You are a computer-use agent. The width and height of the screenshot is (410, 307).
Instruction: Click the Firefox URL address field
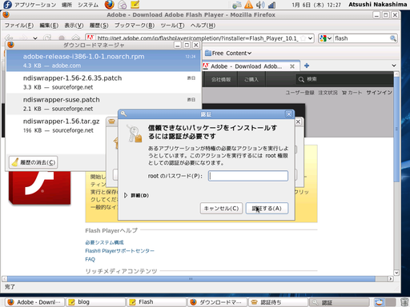(x=197, y=38)
